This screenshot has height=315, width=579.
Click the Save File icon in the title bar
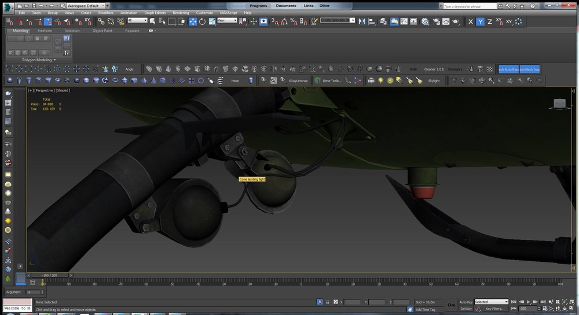click(x=34, y=6)
